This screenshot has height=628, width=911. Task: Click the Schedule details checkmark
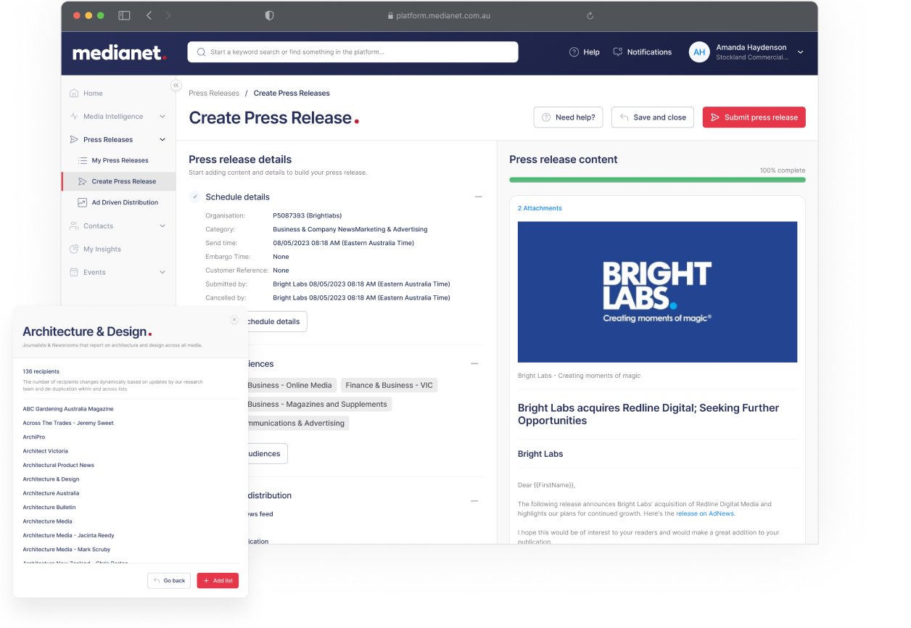pyautogui.click(x=195, y=197)
